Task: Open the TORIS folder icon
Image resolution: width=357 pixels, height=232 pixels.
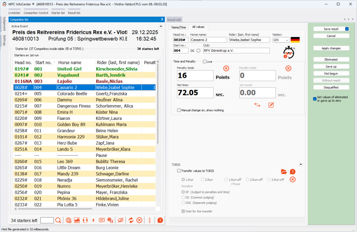Action: coord(284,172)
